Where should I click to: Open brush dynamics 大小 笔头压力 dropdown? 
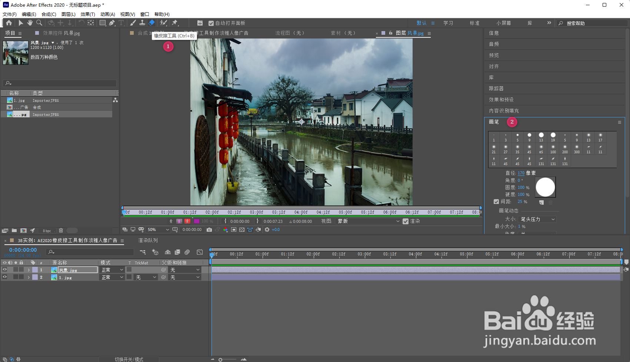click(537, 219)
